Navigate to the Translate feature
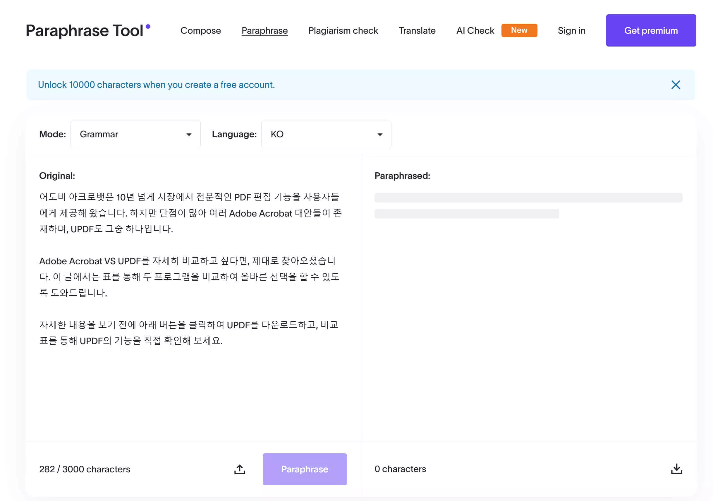Image resolution: width=713 pixels, height=501 pixels. 417,30
